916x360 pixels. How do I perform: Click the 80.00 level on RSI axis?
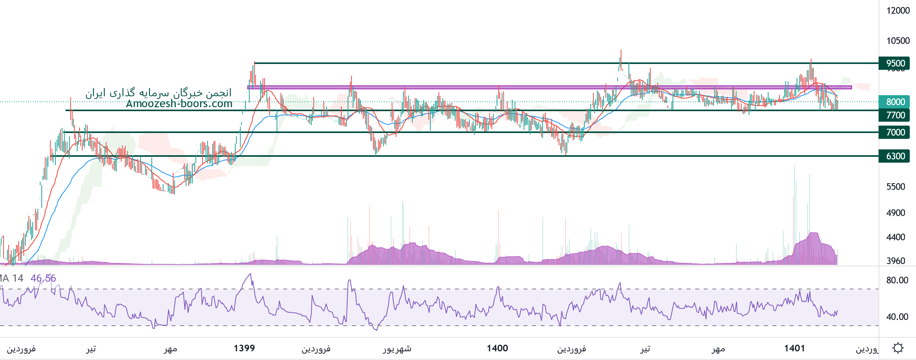[897, 280]
